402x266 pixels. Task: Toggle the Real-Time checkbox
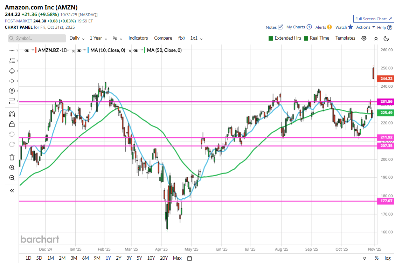(306, 38)
